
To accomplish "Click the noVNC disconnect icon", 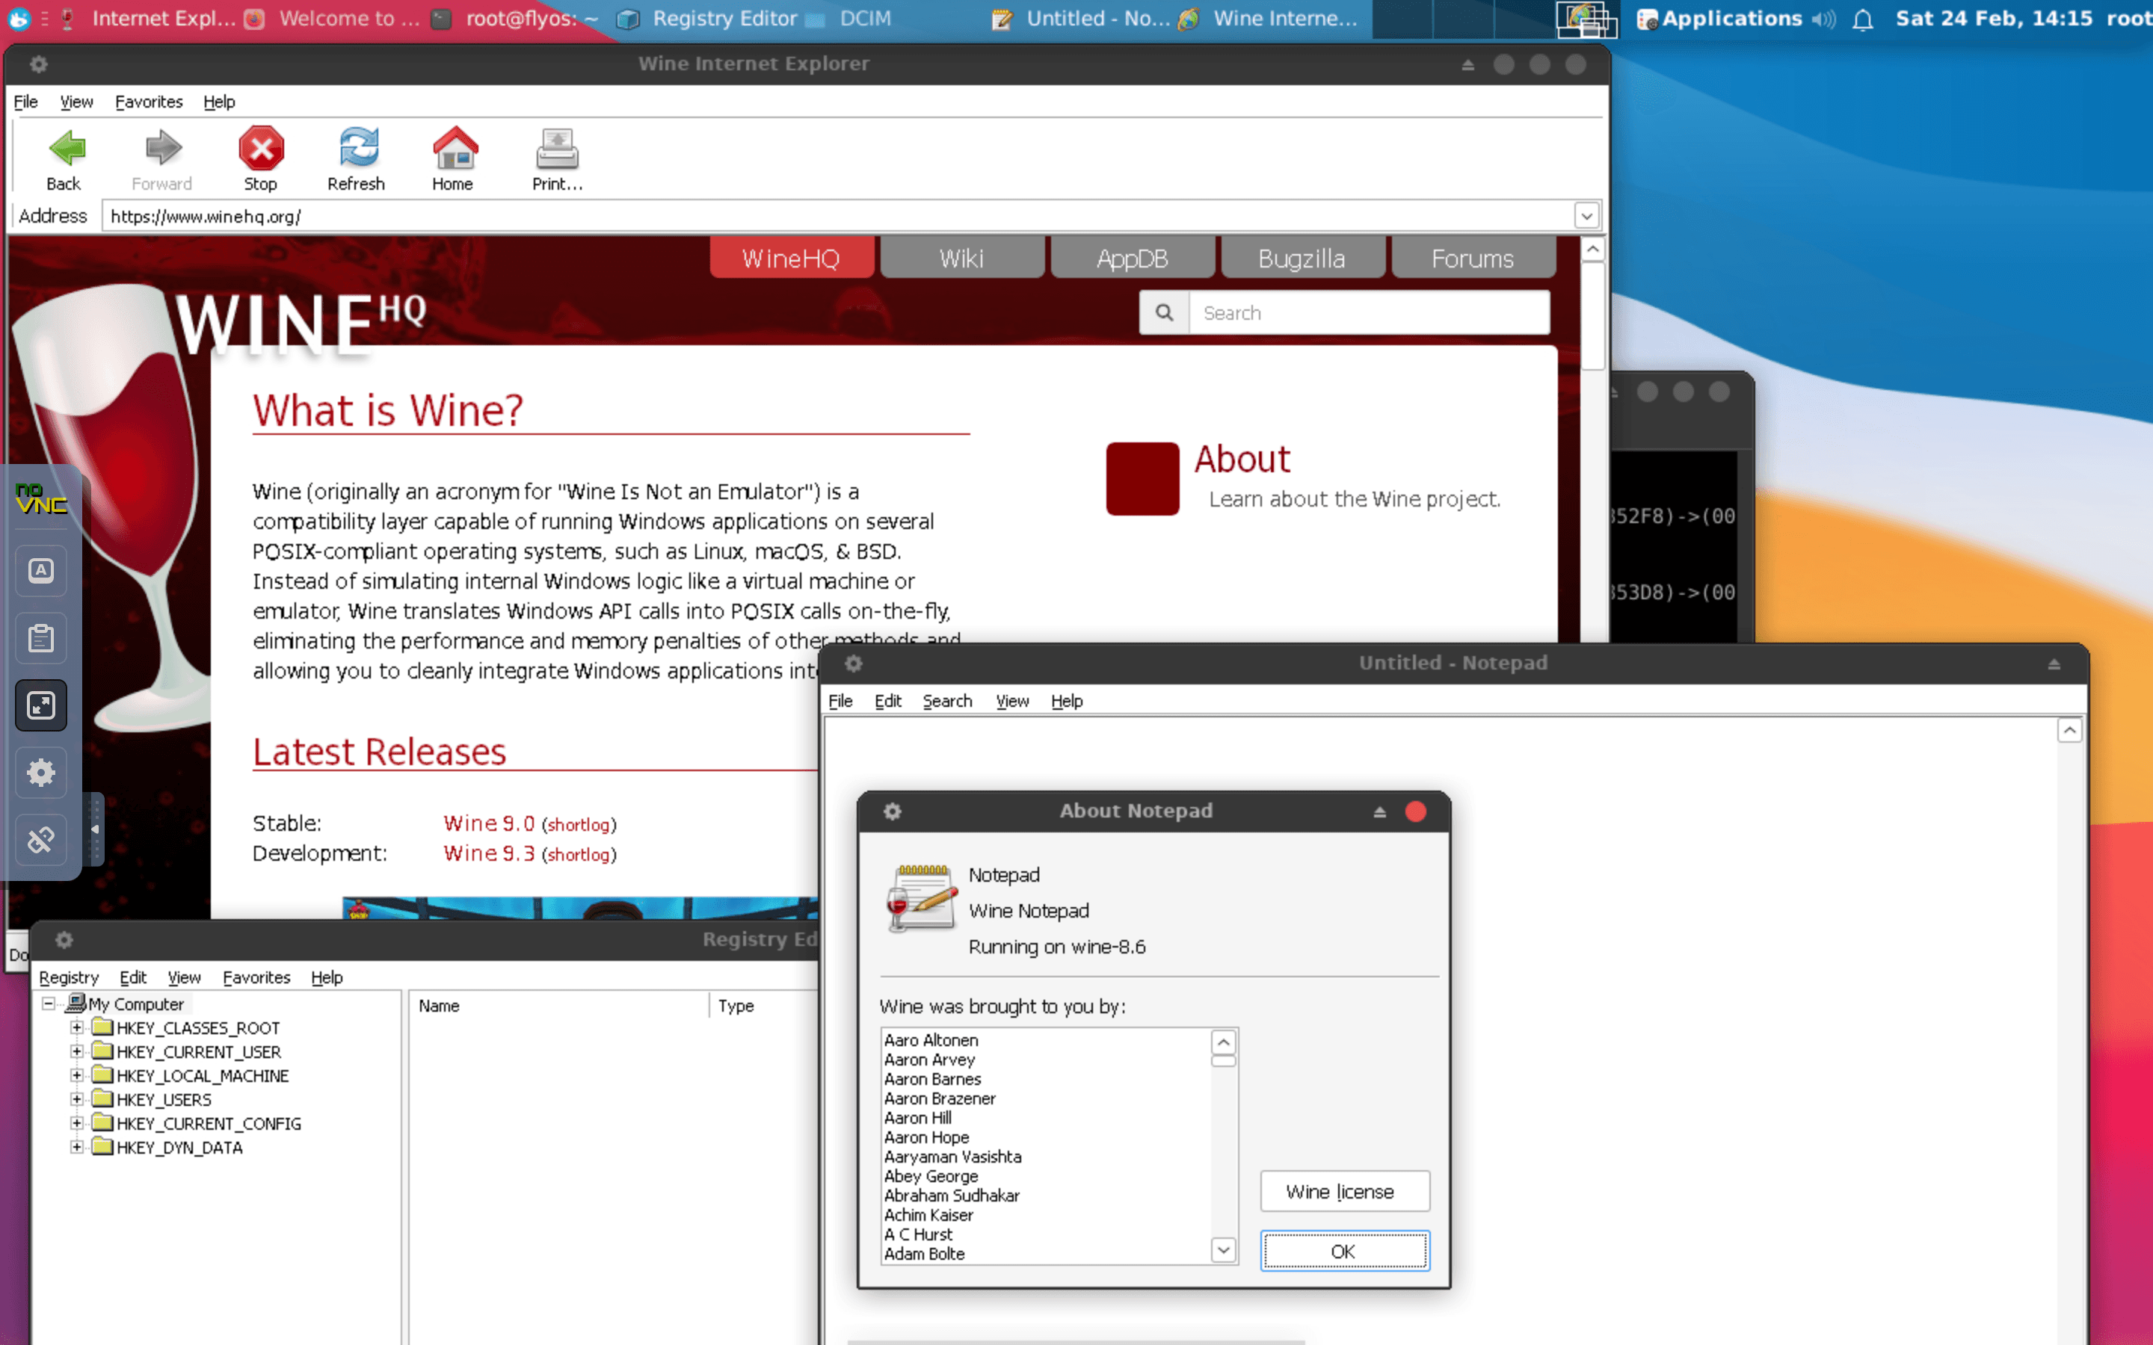I will click(x=41, y=840).
